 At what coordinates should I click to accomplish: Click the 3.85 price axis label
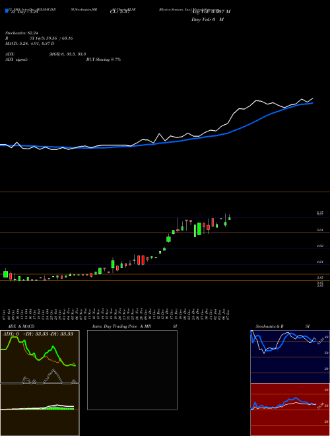tap(319, 277)
